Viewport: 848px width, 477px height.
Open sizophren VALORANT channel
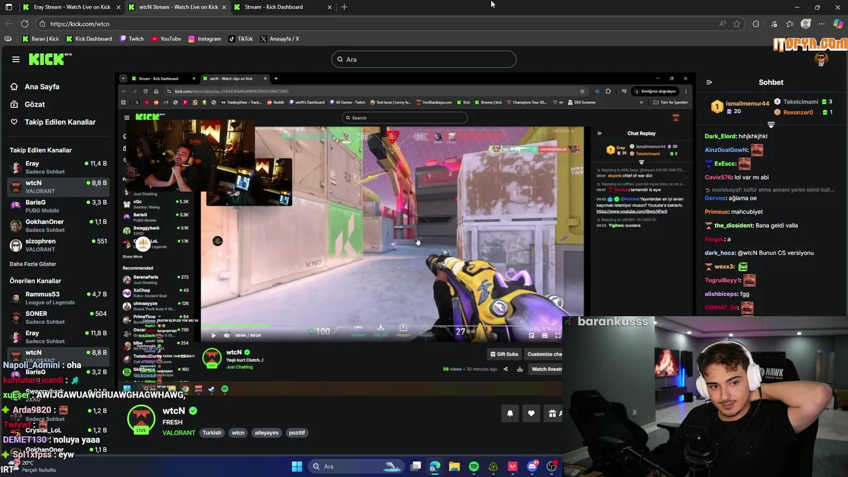(58, 245)
